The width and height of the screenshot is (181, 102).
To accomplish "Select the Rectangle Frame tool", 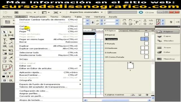I will [5, 46].
